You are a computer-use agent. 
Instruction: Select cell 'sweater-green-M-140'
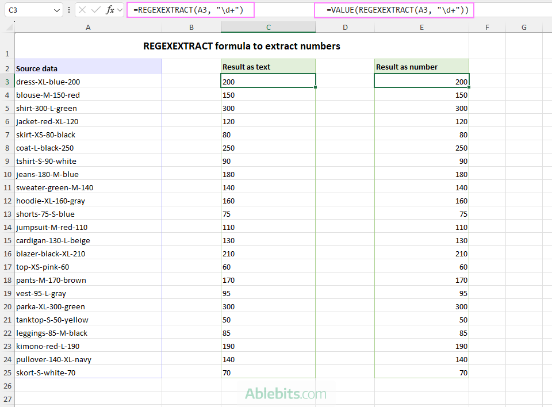point(88,187)
